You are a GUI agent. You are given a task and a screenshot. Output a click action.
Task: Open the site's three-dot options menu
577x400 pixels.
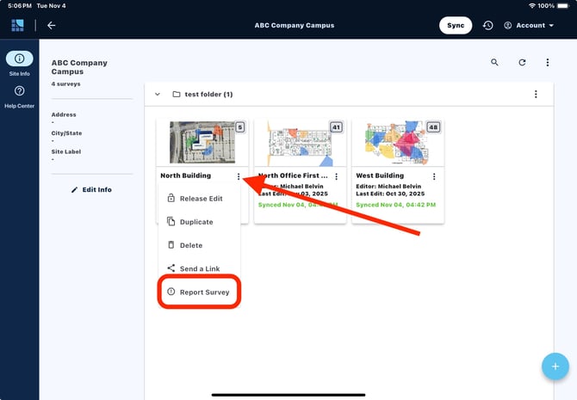click(548, 63)
